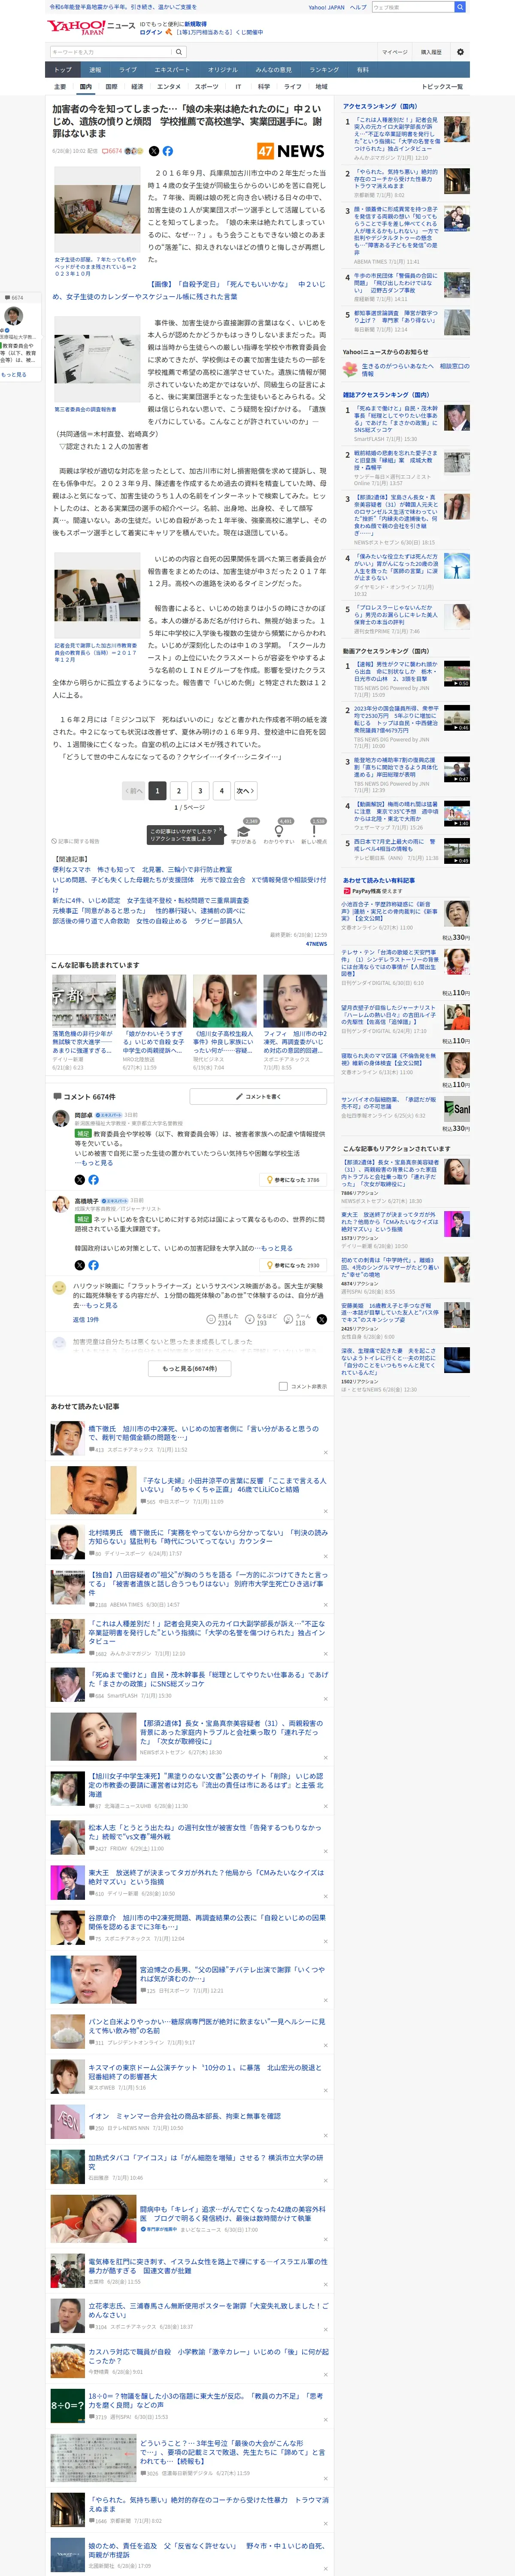Screen dimensions: 515x2576
Task: Click the 記事に関する報告 report icon link
Action: [77, 841]
